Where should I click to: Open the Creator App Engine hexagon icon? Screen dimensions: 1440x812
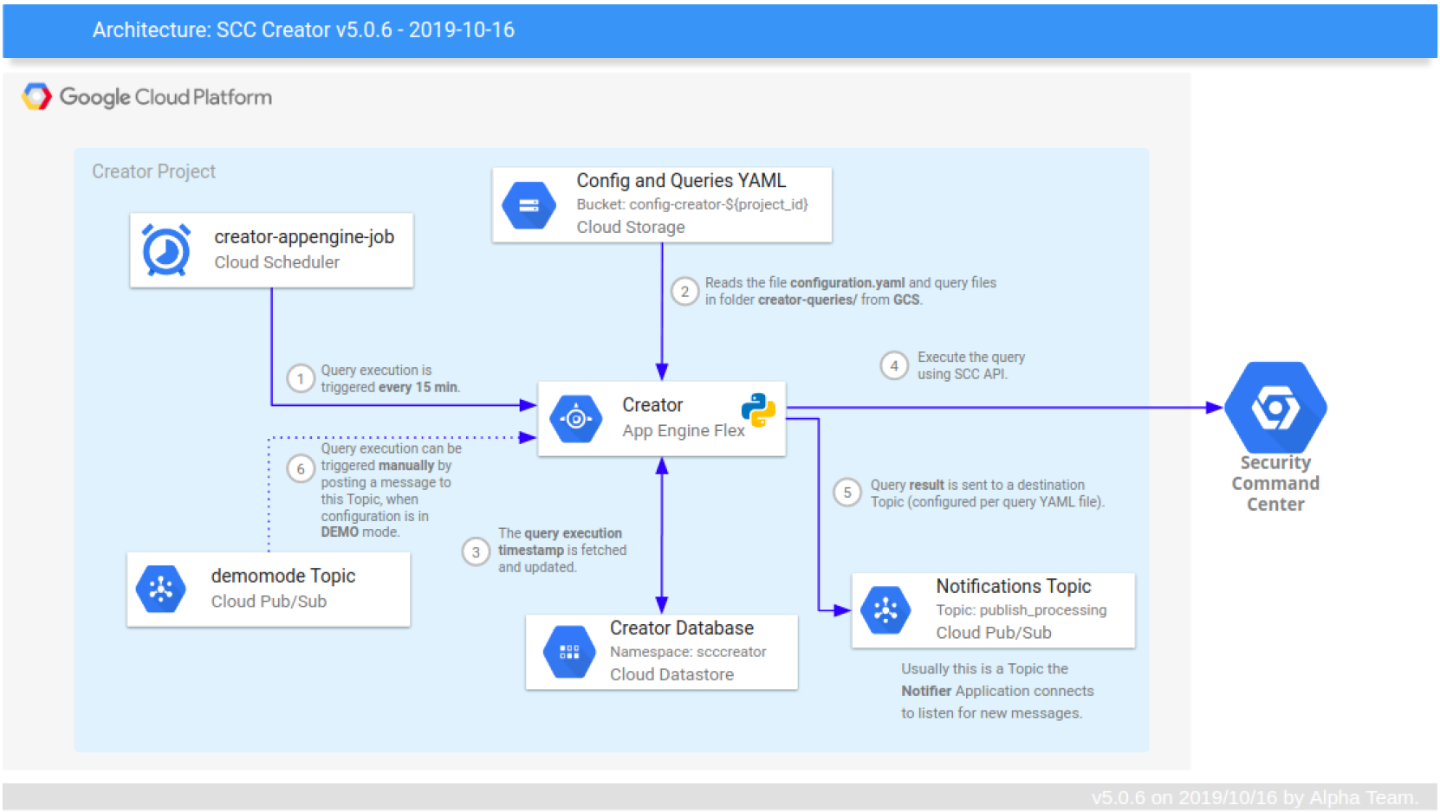pos(577,418)
